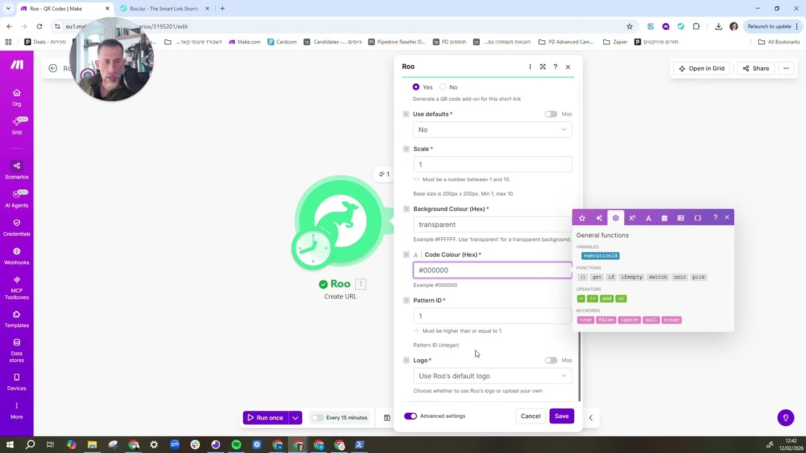Open Credentials in the sidebar
The image size is (806, 453).
[x=16, y=228]
